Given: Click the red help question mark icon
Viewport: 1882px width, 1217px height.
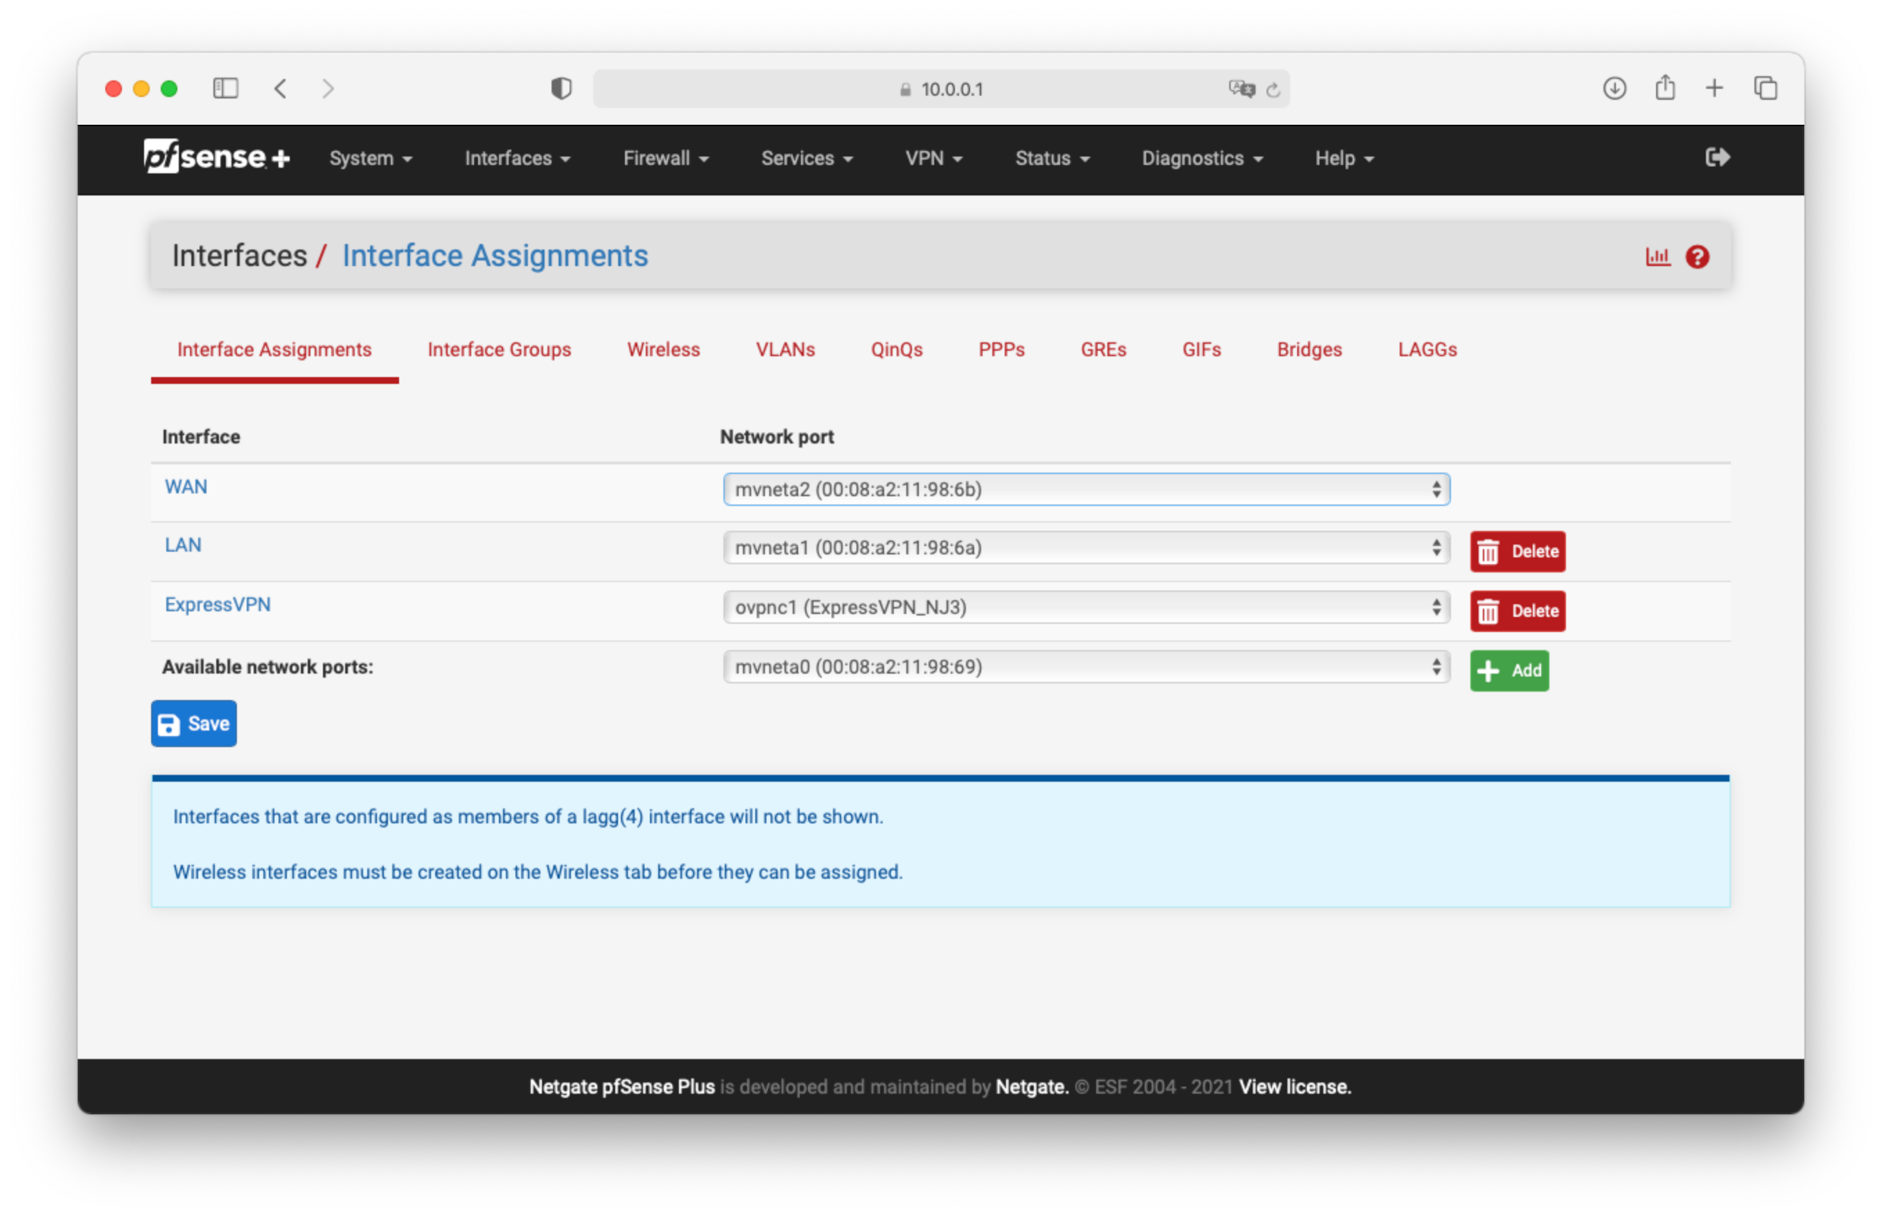Looking at the screenshot, I should 1696,256.
